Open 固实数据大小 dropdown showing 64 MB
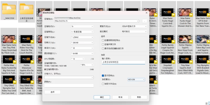Screen dimensions: 210x105 82,54
